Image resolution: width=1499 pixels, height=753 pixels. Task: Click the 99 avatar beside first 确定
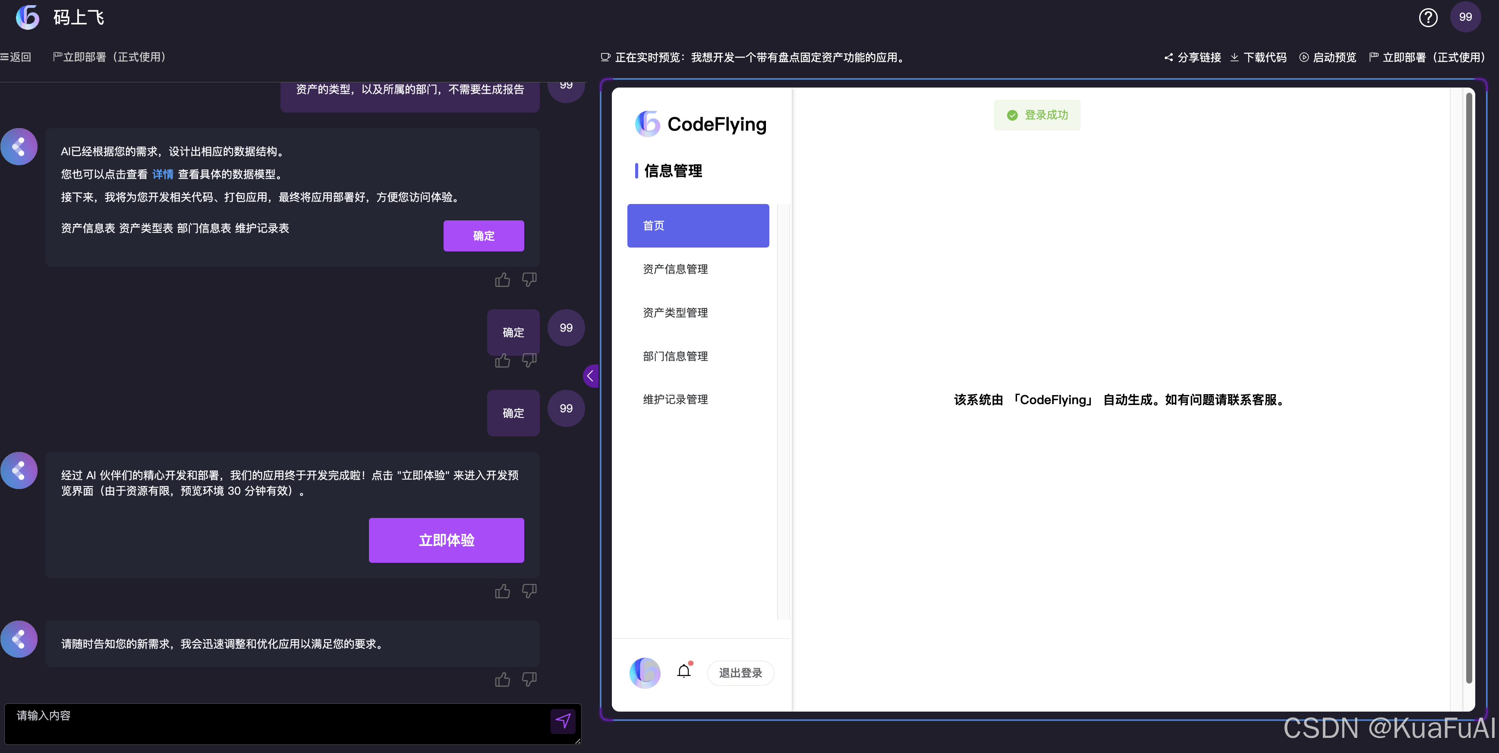click(566, 328)
